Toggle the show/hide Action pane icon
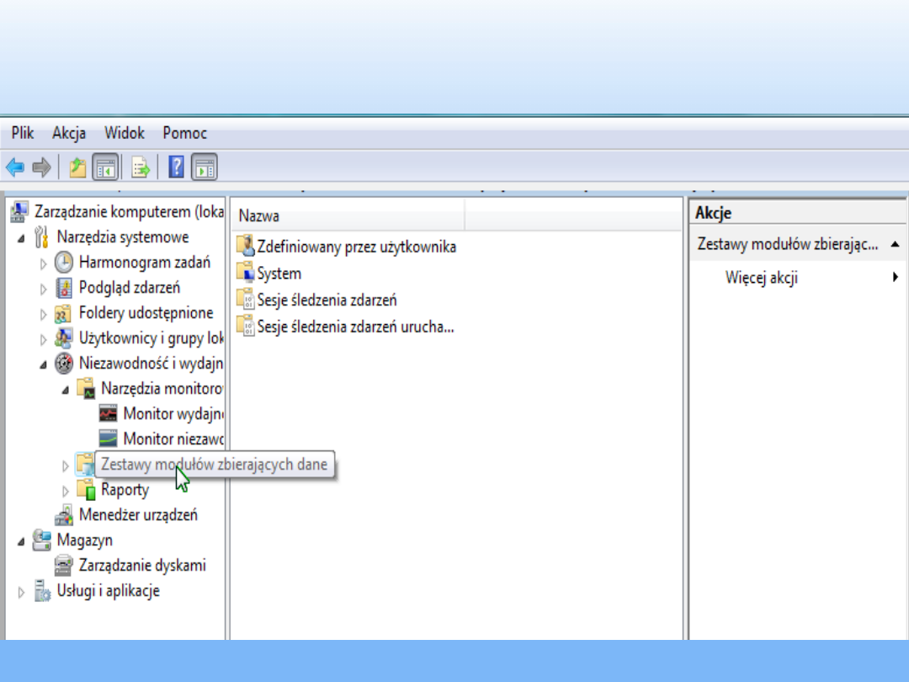 coord(205,168)
